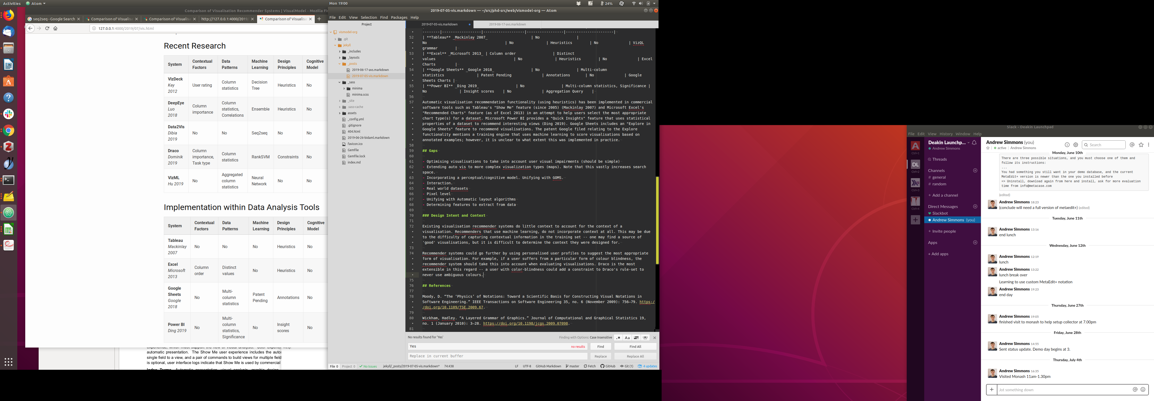Open starred items in Slack header
Viewport: 1154px width, 401px height.
pos(1141,145)
